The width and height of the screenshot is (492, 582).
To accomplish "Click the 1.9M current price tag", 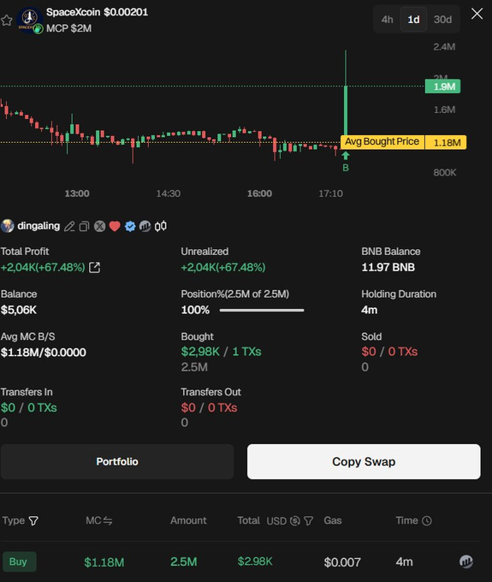I will [x=442, y=86].
